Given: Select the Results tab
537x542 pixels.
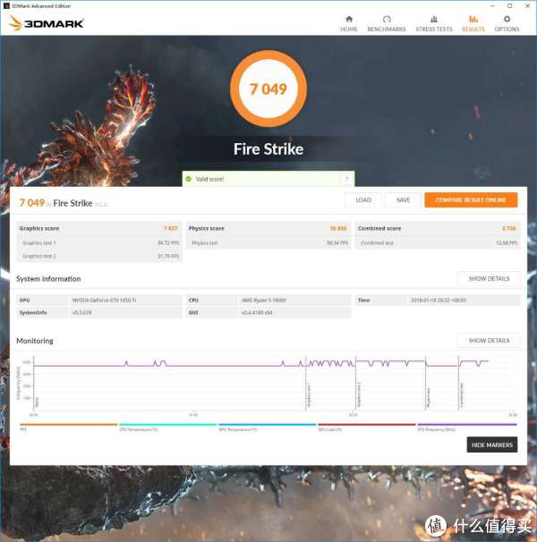Looking at the screenshot, I should click(x=473, y=23).
